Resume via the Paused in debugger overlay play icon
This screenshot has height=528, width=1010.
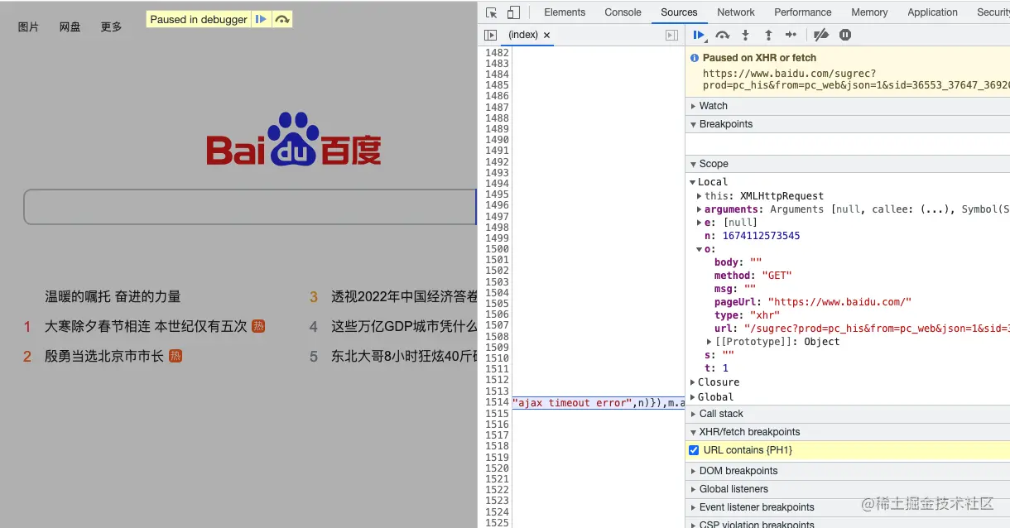(261, 19)
